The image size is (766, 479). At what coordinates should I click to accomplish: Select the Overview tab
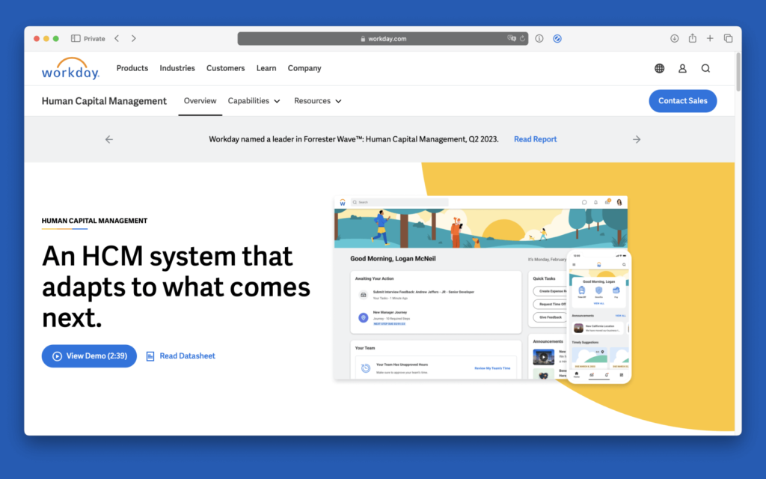(200, 101)
